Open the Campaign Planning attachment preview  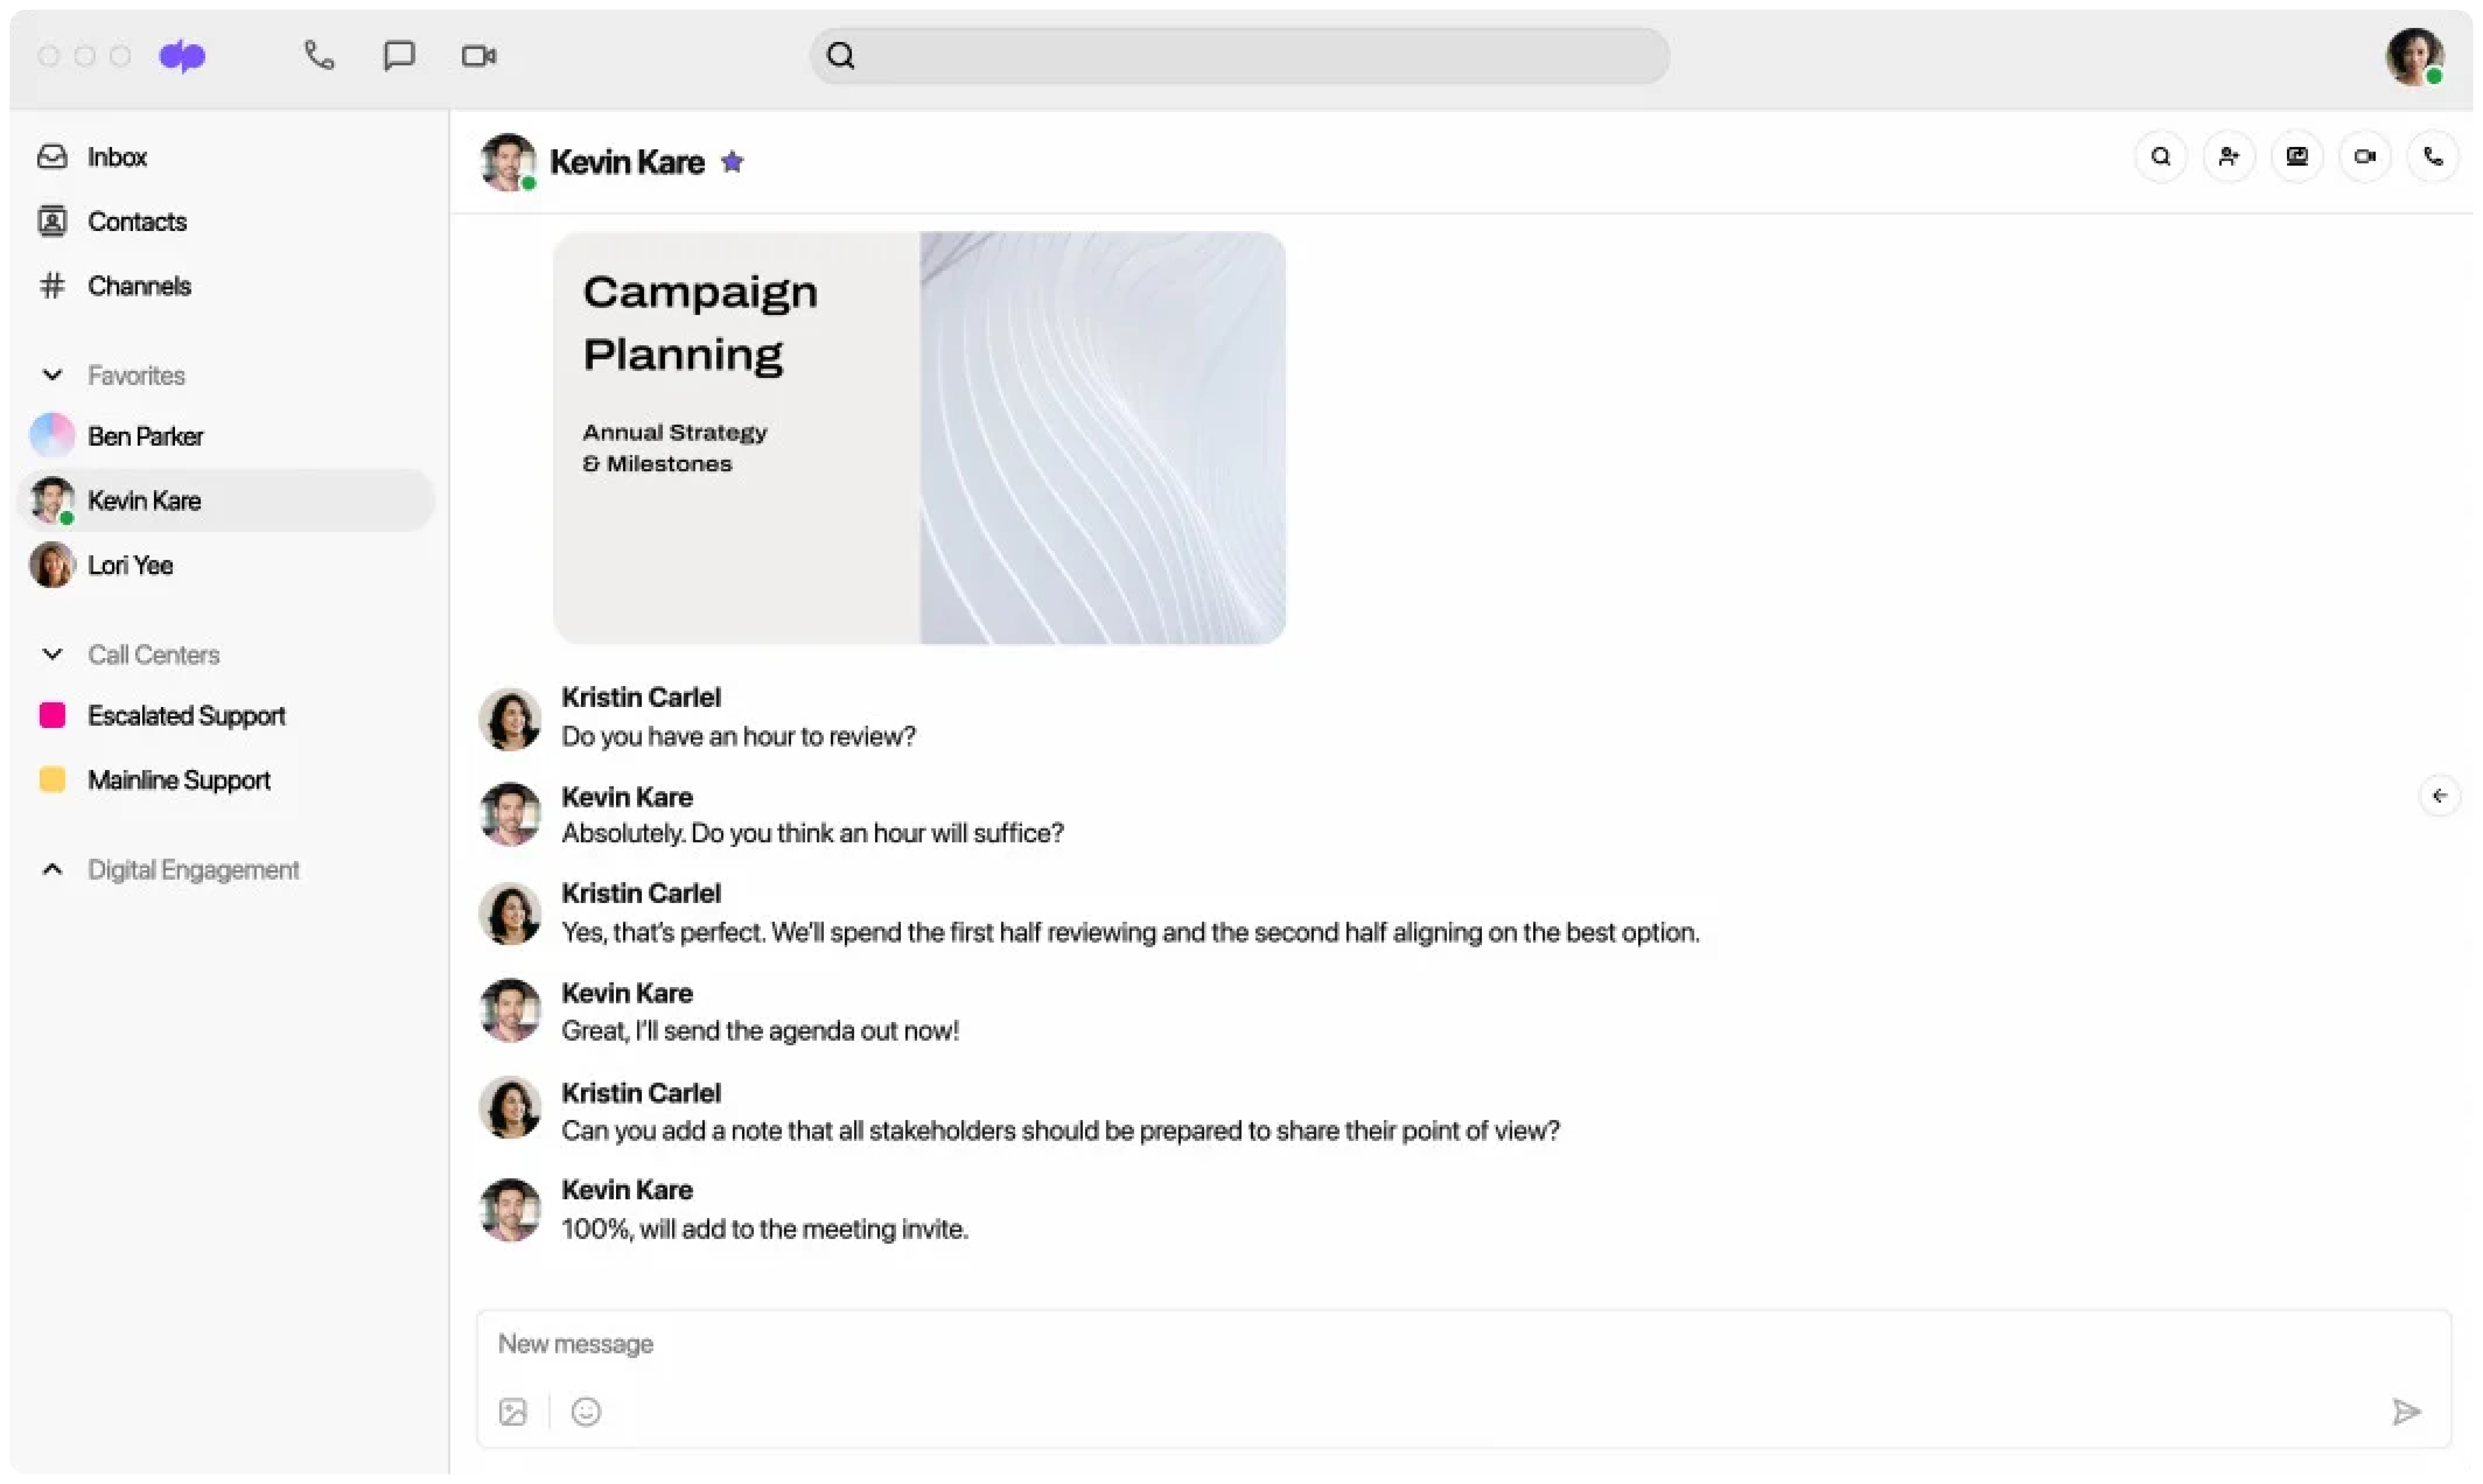click(919, 438)
